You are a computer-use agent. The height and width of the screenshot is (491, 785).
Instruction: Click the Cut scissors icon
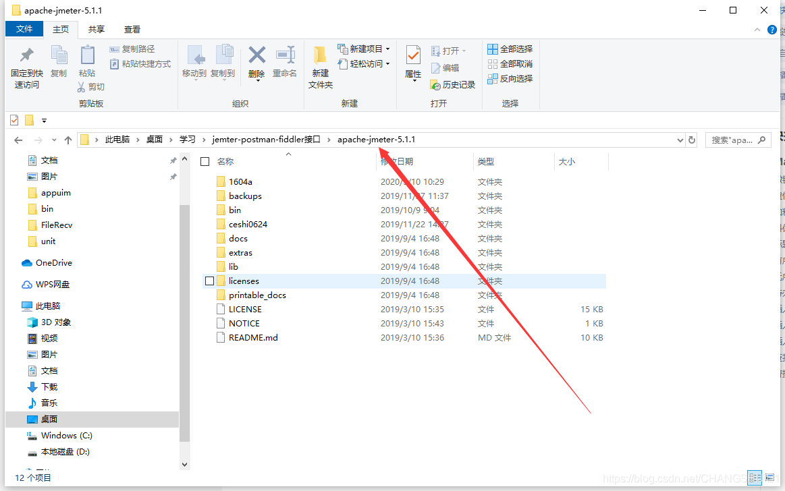click(x=81, y=87)
